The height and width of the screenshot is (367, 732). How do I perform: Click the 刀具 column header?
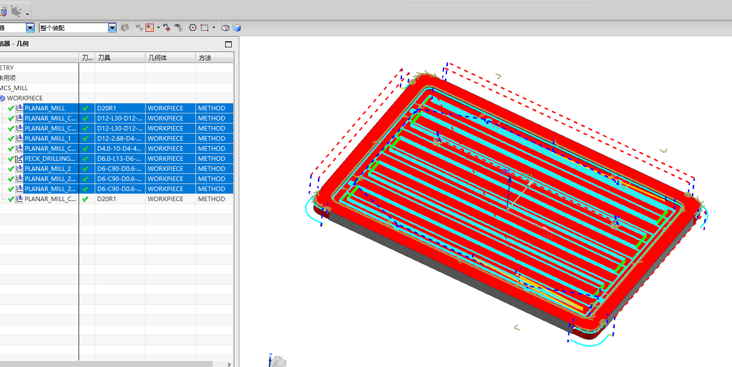(x=120, y=58)
